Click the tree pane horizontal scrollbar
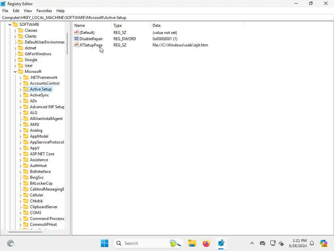 coord(25,232)
